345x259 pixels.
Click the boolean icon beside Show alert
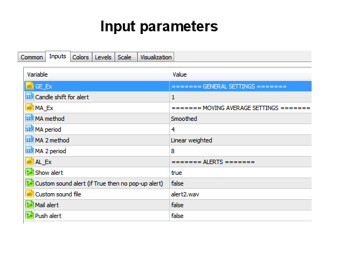coord(30,173)
